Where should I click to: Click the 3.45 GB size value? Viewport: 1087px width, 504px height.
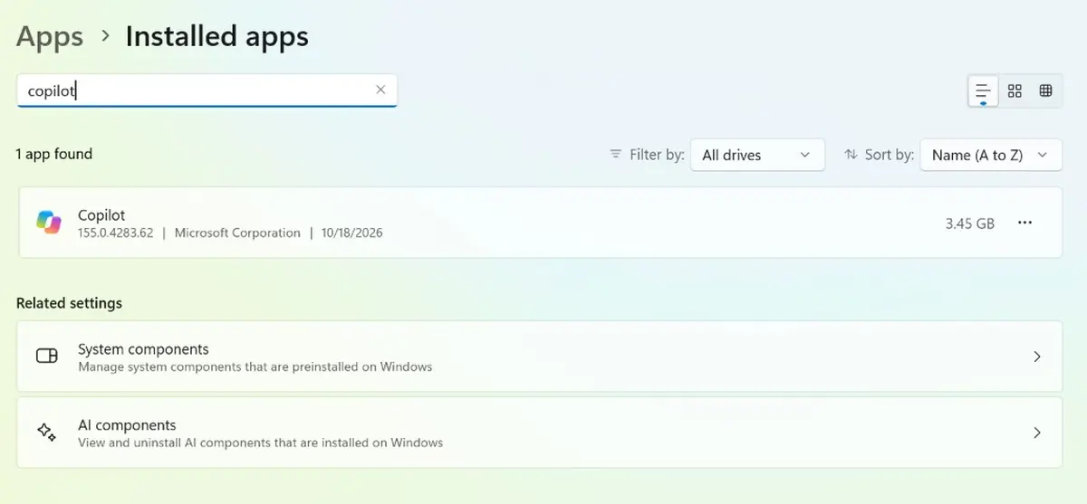(x=970, y=223)
